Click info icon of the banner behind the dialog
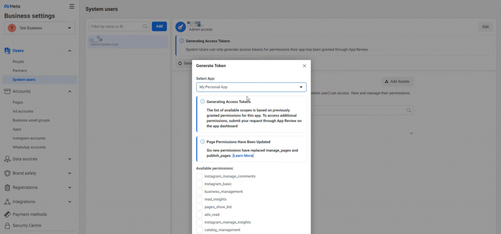Image resolution: width=501 pixels, height=234 pixels. [x=182, y=41]
